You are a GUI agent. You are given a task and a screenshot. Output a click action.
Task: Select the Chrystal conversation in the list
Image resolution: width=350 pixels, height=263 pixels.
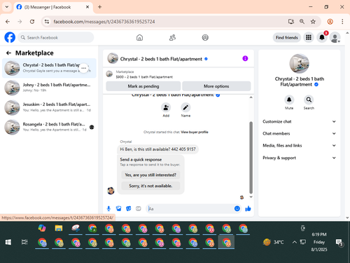[49, 68]
